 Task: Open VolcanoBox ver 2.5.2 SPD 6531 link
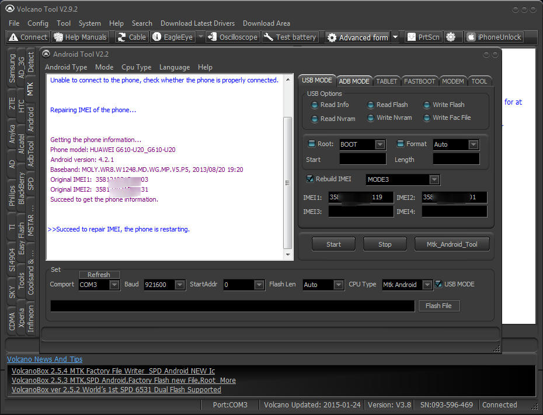tap(116, 390)
